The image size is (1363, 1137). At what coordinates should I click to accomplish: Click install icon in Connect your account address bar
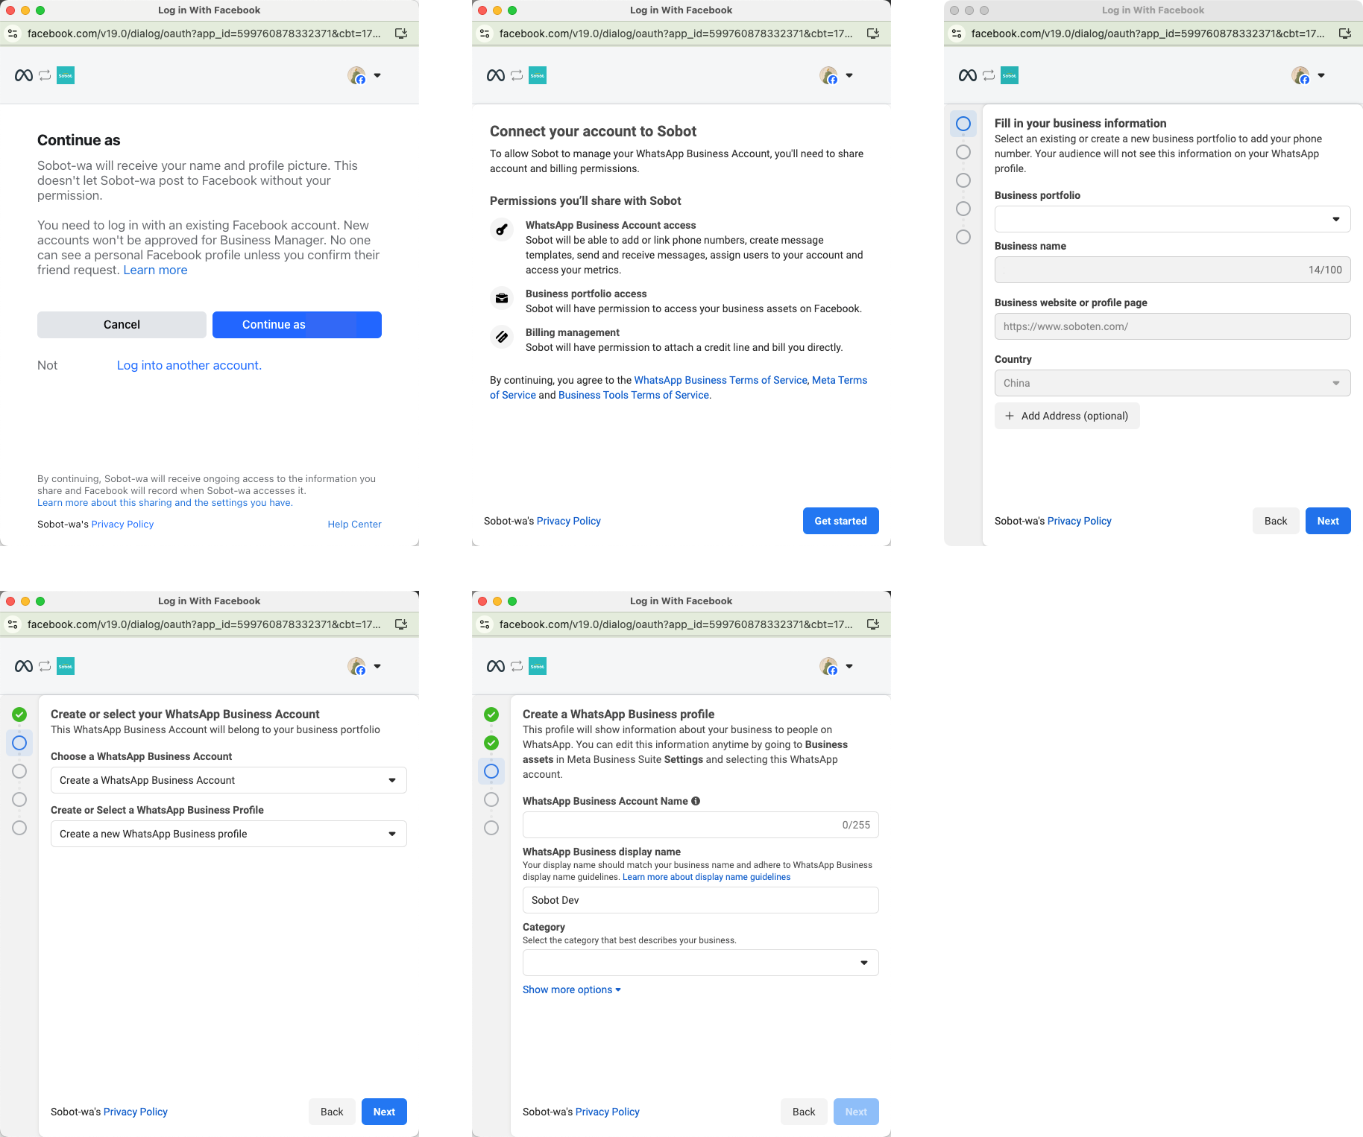pyautogui.click(x=873, y=34)
